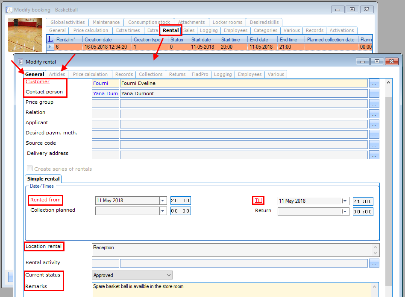The image size is (405, 297).
Task: Click the Rented from time field 20:00
Action: [x=181, y=201]
